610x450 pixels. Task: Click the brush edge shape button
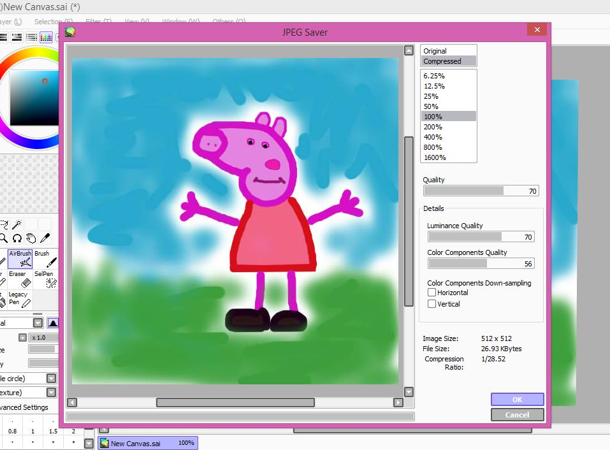[53, 323]
